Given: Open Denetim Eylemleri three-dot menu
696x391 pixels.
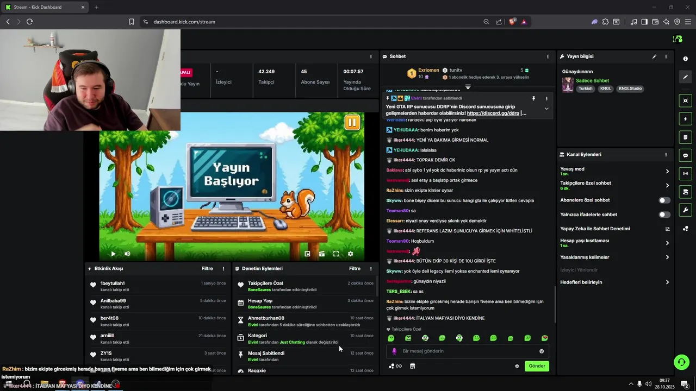Looking at the screenshot, I should pyautogui.click(x=371, y=268).
